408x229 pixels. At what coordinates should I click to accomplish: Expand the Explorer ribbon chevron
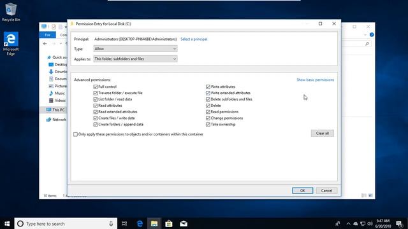click(365, 35)
